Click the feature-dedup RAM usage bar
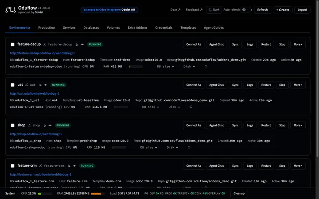The image size is (319, 199). [x=136, y=66]
